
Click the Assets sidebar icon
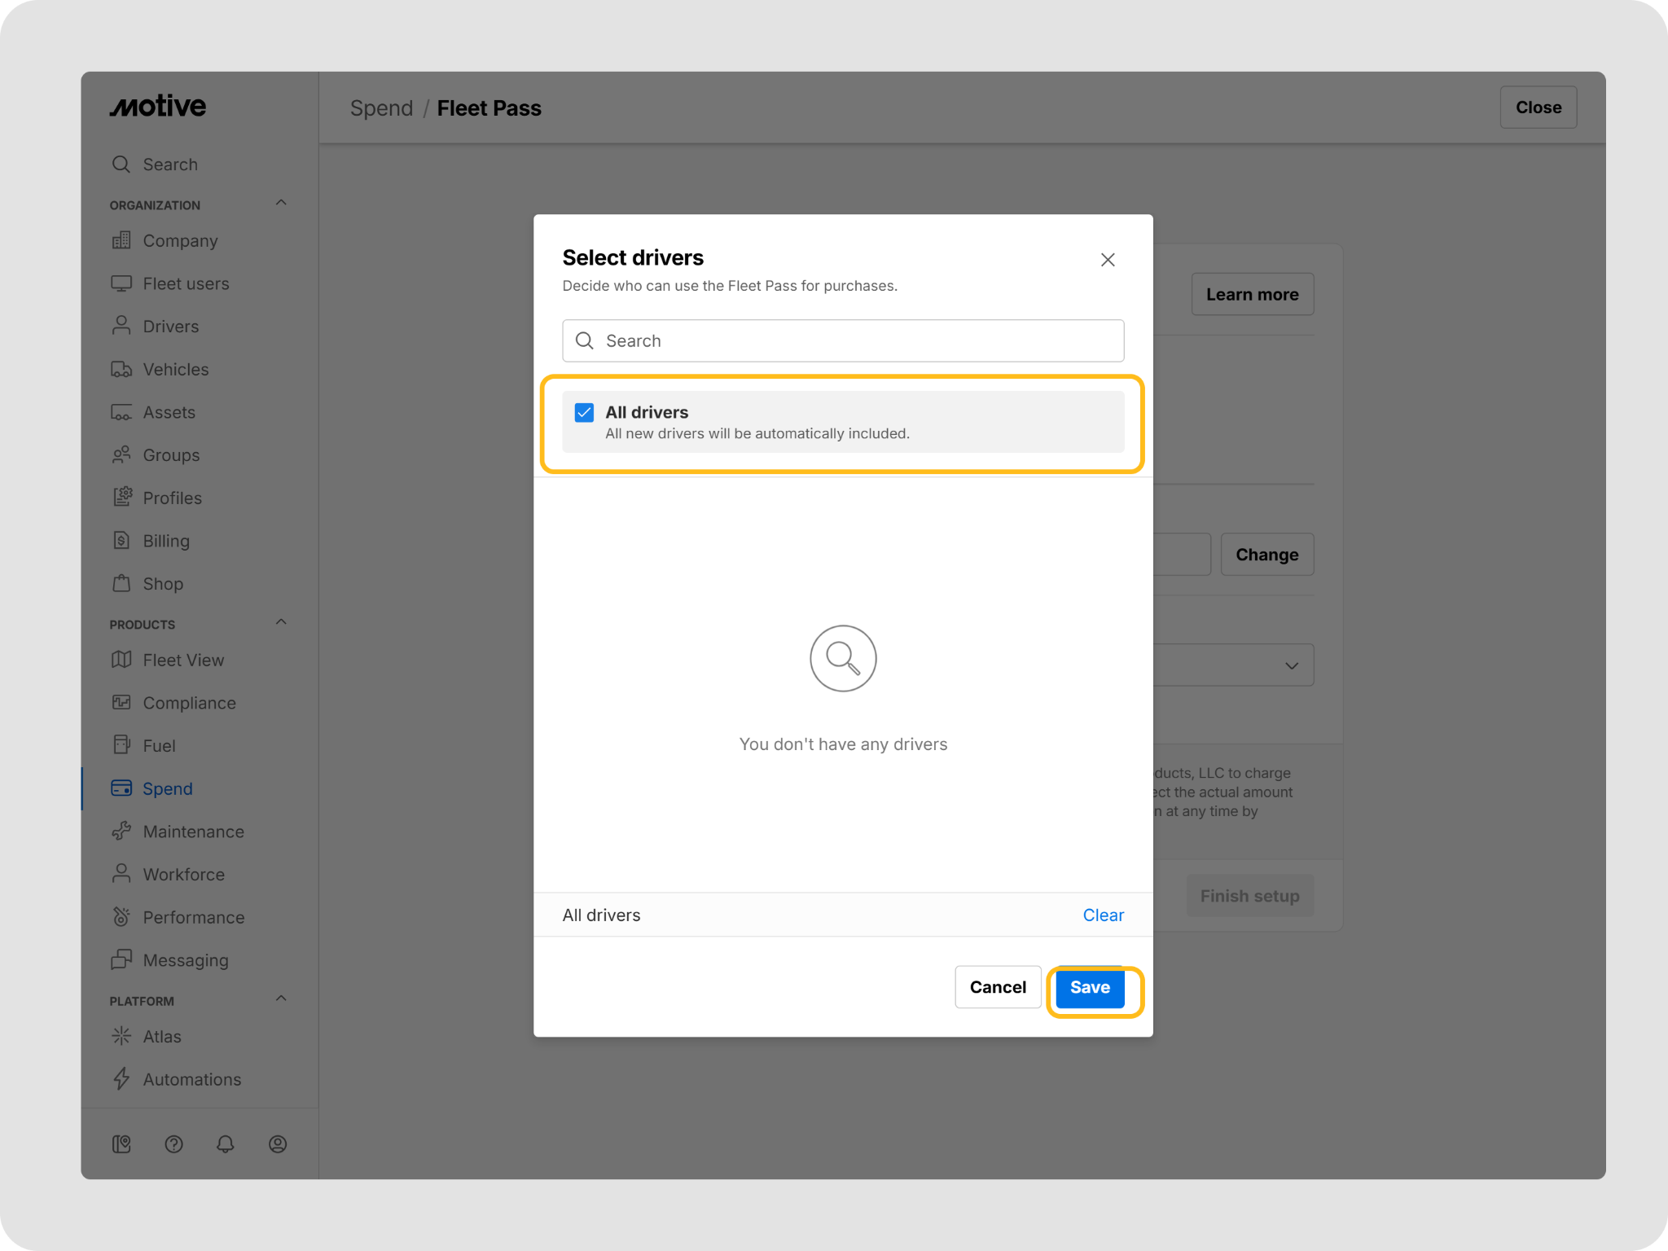click(121, 412)
